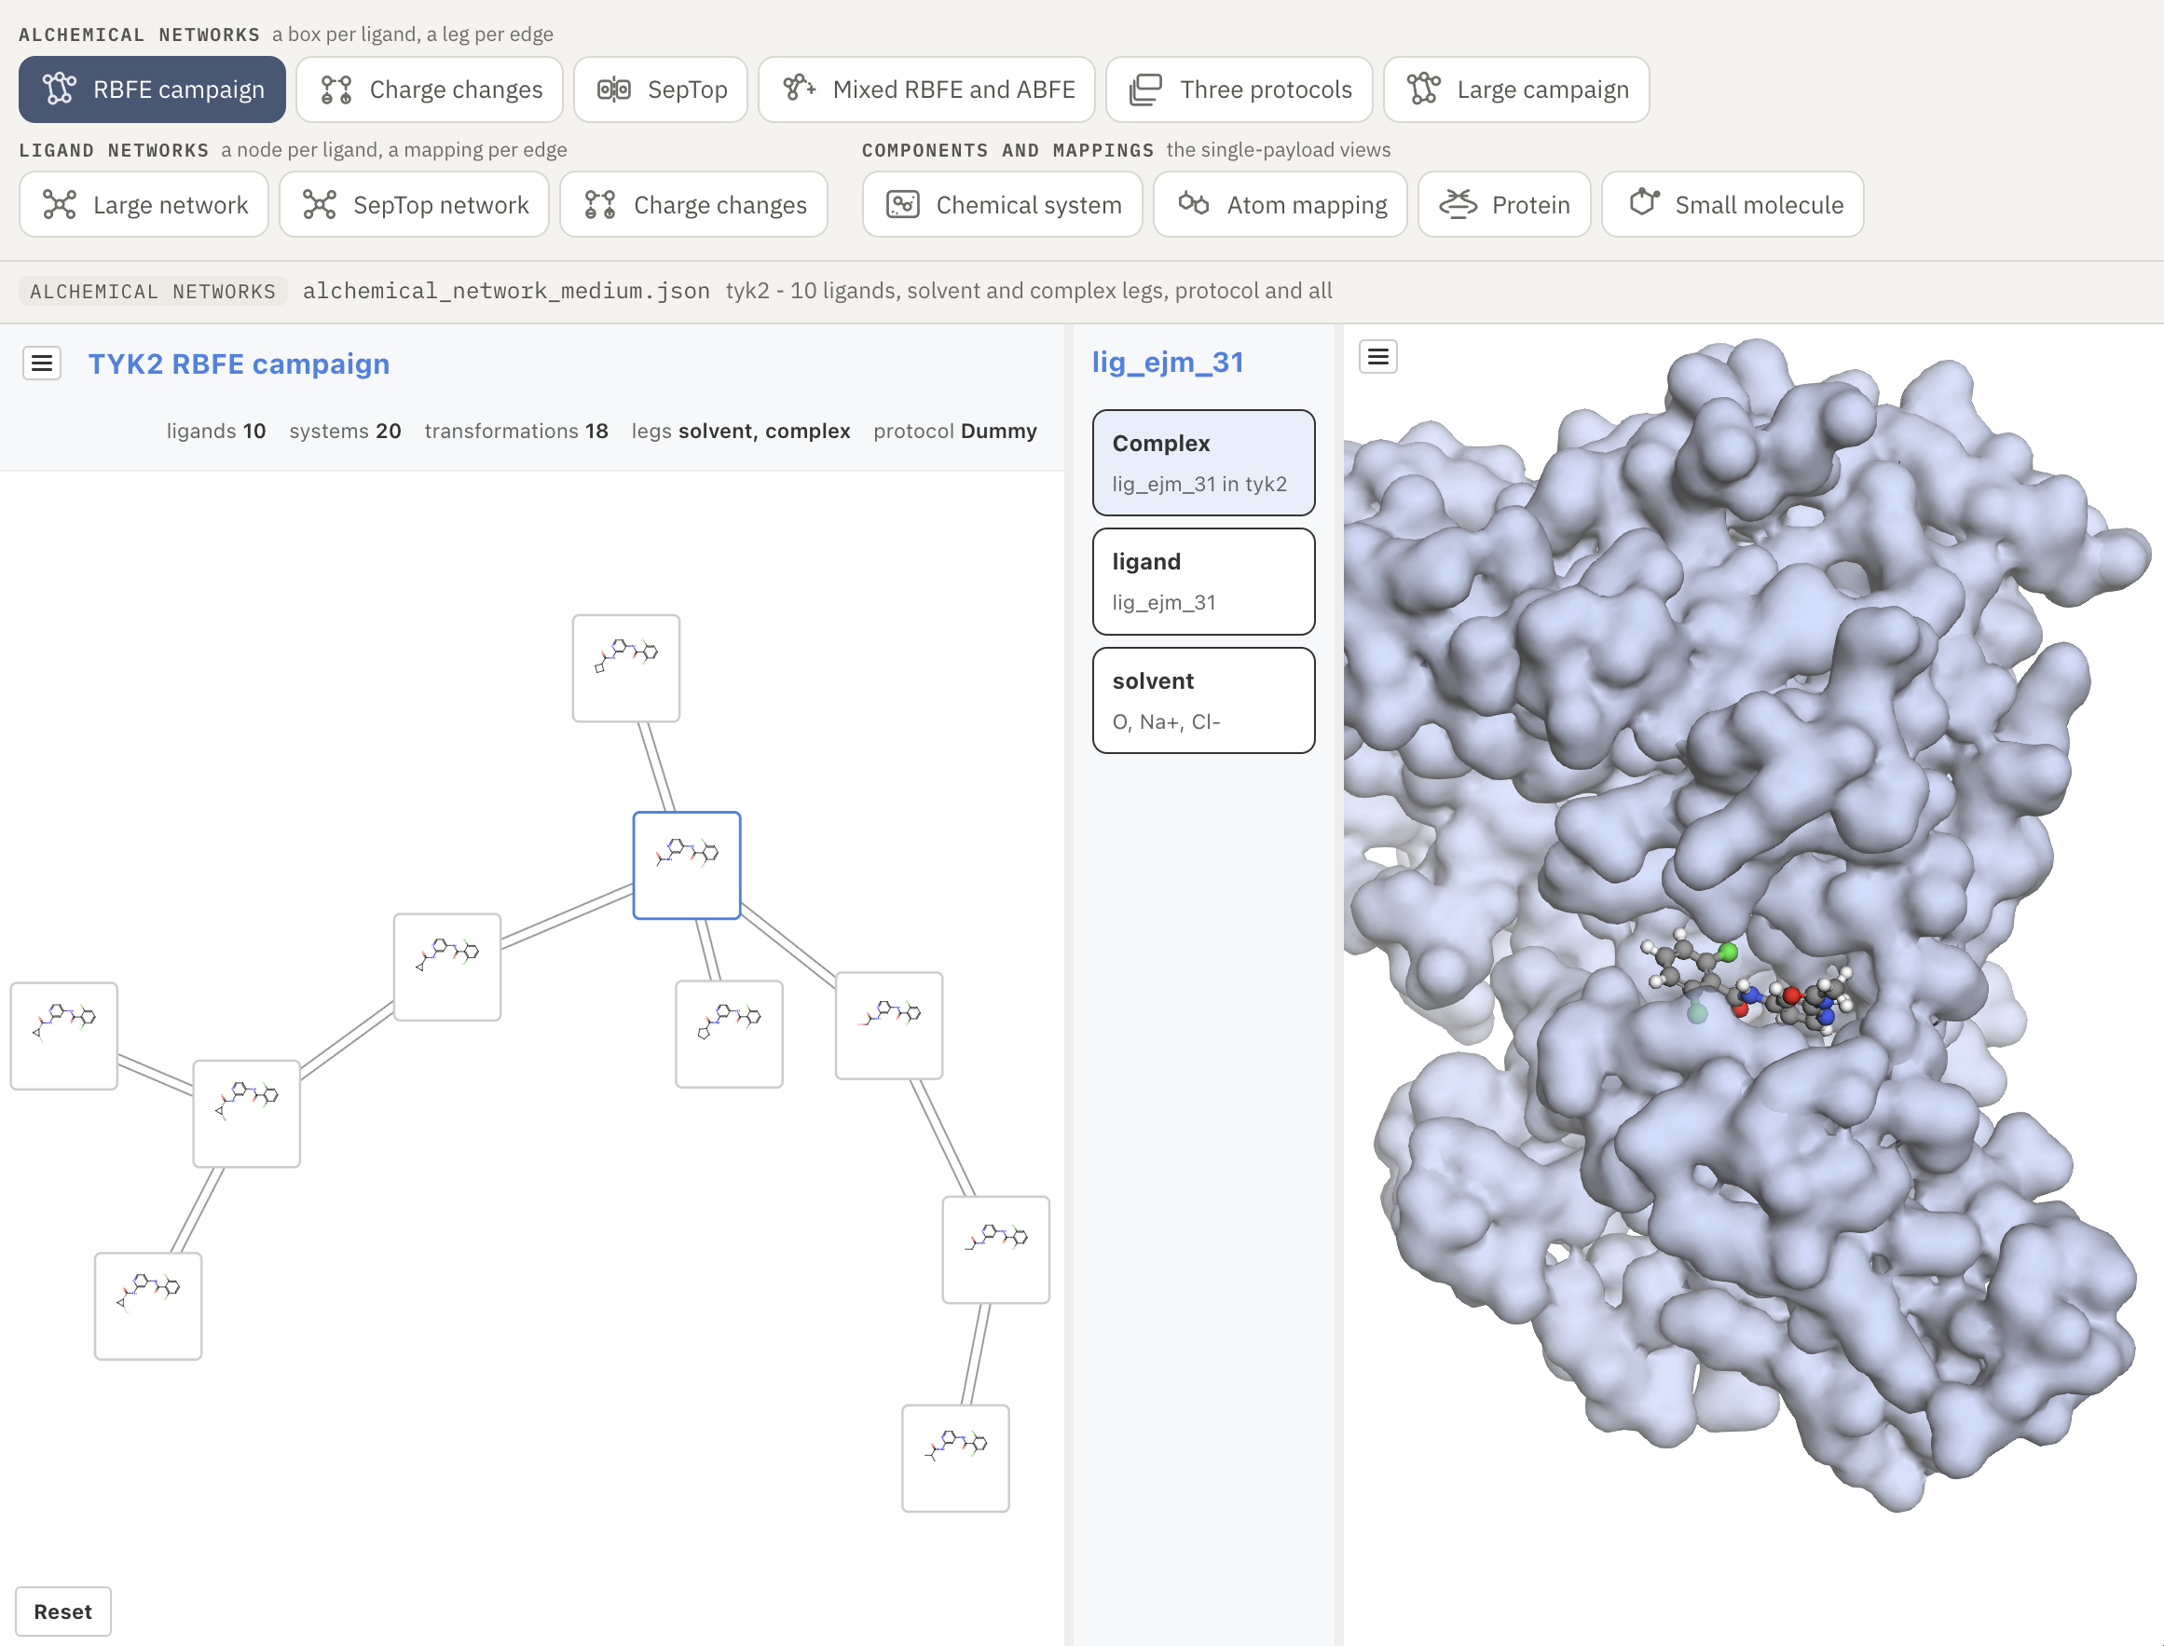Screen dimensions: 2164x1646
Task: Show the Protein component view
Action: [1504, 205]
